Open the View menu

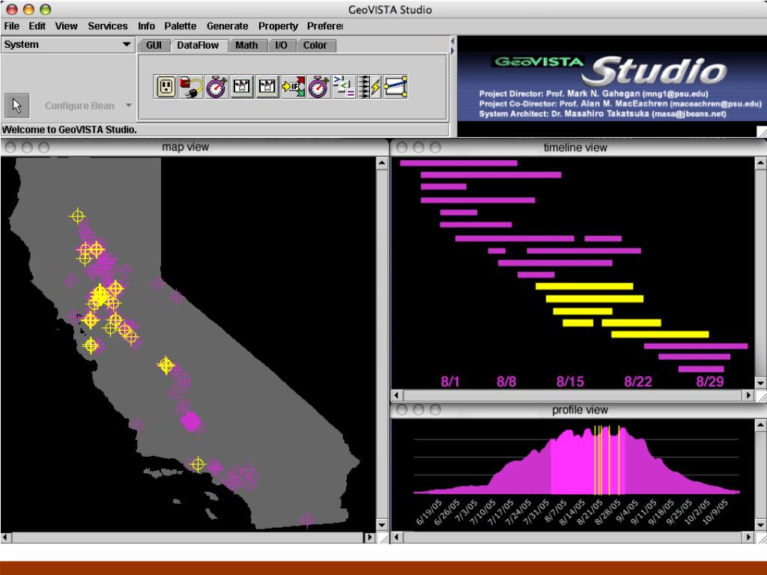point(66,26)
